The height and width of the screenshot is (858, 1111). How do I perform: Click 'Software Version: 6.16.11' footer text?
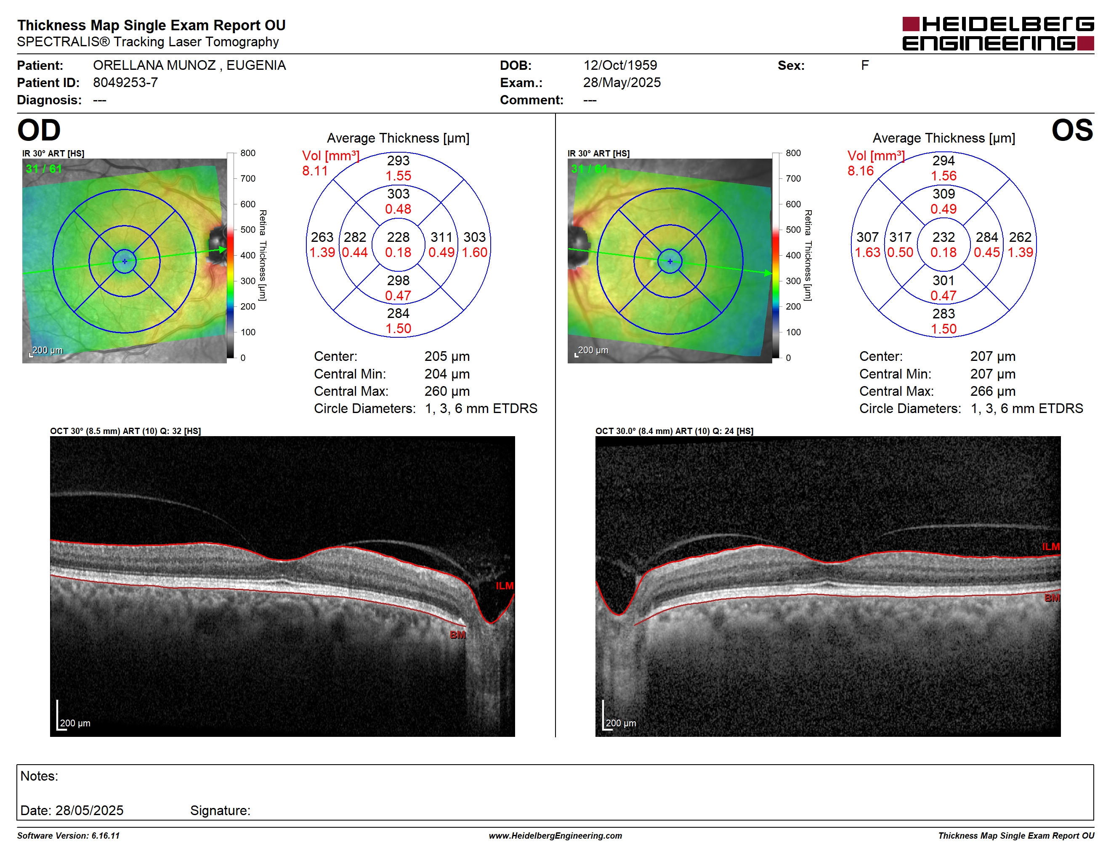[68, 836]
